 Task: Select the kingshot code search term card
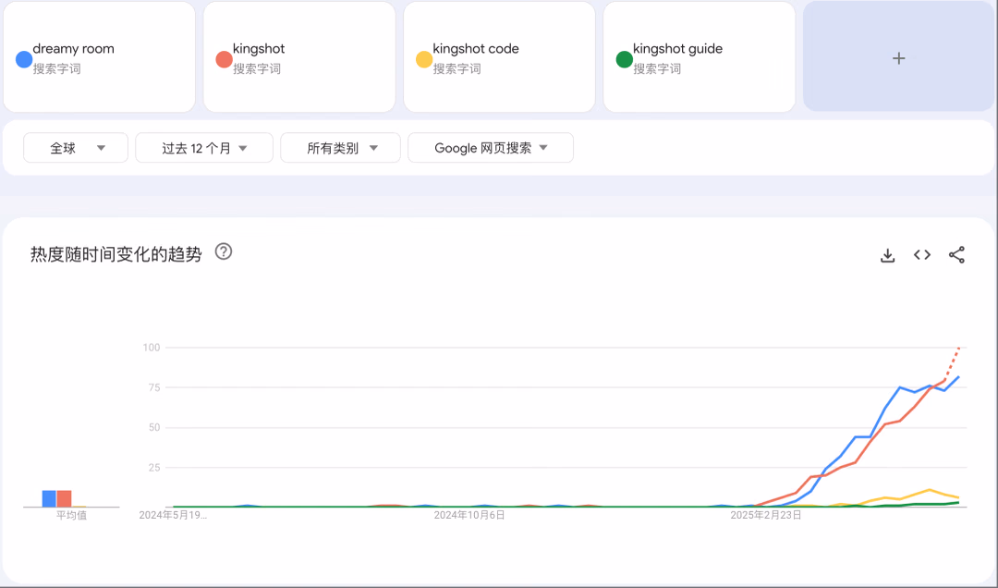pos(499,56)
